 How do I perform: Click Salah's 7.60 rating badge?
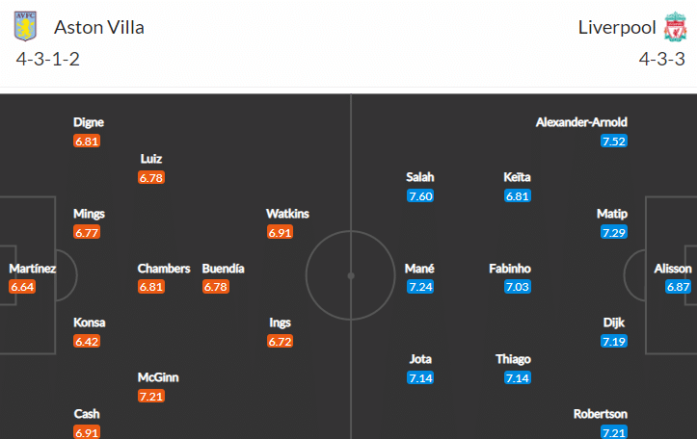click(420, 195)
